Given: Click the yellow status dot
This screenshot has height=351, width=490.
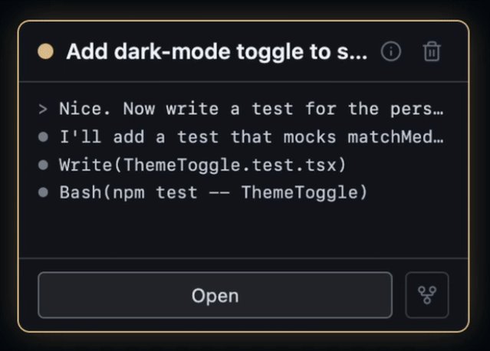Looking at the screenshot, I should pos(45,51).
